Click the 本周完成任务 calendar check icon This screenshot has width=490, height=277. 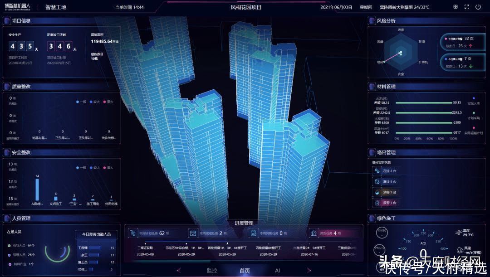tap(193, 233)
